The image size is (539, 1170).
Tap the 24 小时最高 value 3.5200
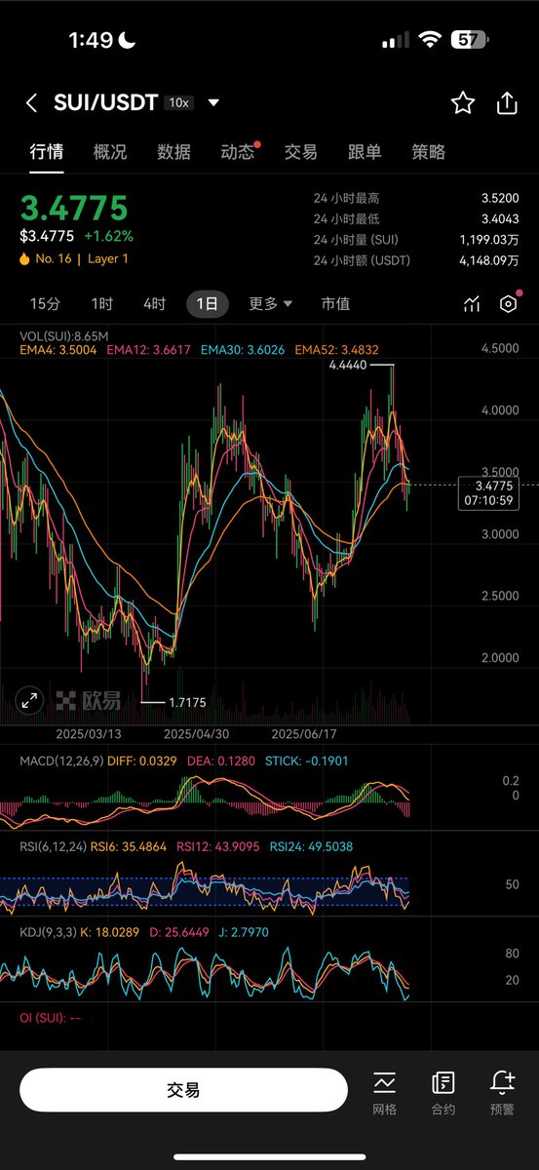[498, 198]
